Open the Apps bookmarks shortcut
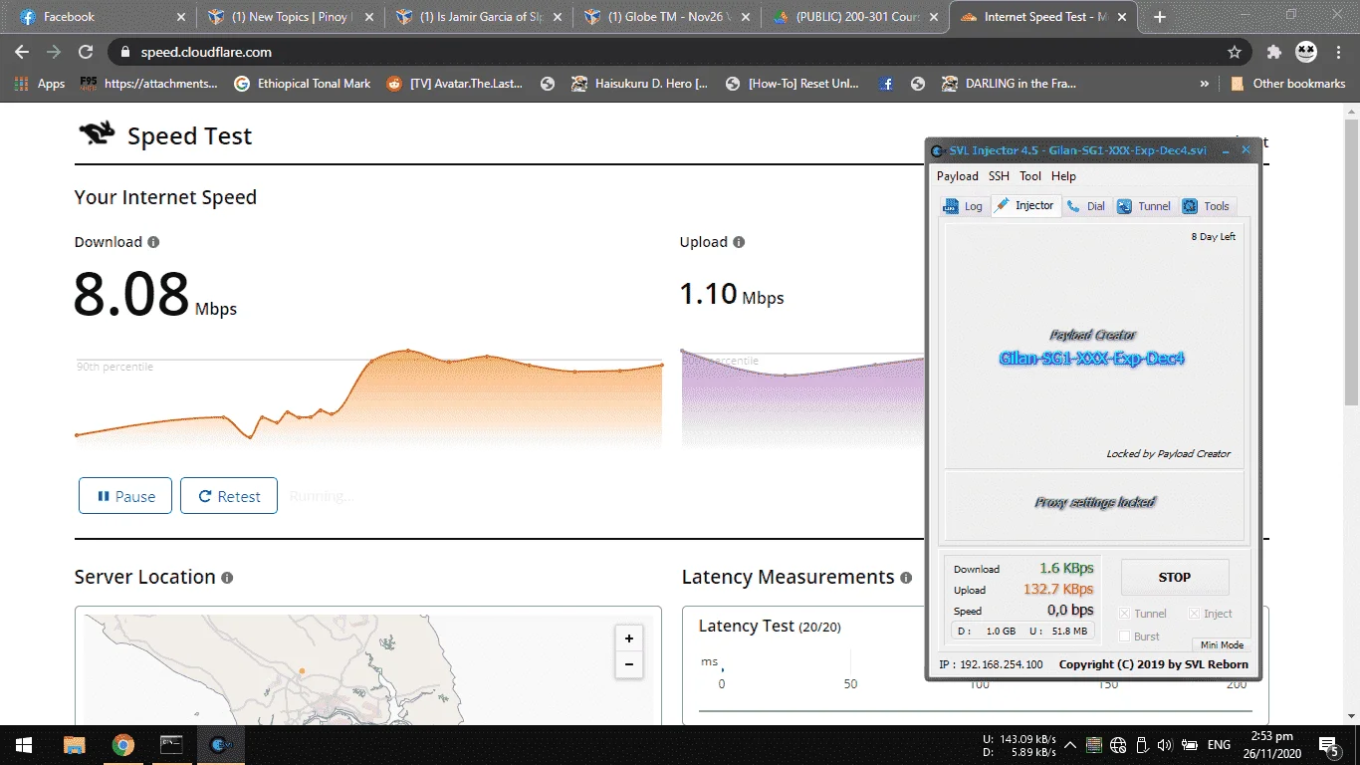The image size is (1360, 765). pyautogui.click(x=40, y=84)
